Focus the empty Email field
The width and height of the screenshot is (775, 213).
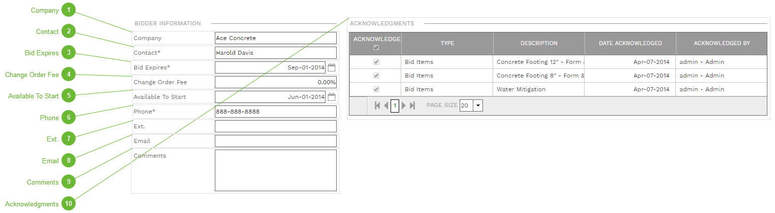276,141
